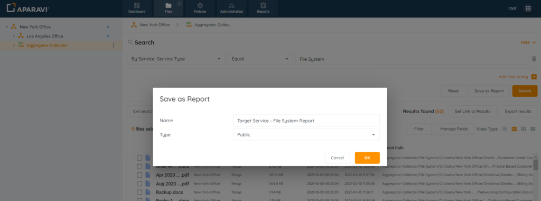Click the status dot beside Los Angeles Office
Viewport: 541px width, 201px height.
coord(108,36)
